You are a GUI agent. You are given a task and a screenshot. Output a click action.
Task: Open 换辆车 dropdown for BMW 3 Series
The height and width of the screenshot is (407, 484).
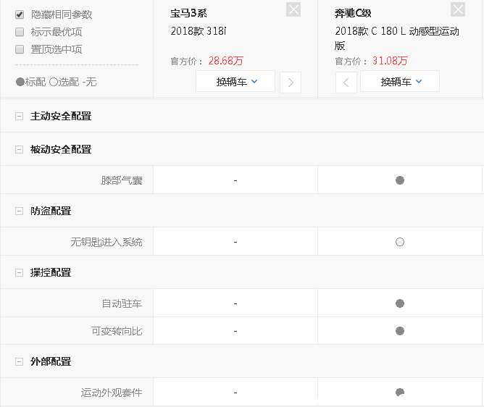pos(235,82)
